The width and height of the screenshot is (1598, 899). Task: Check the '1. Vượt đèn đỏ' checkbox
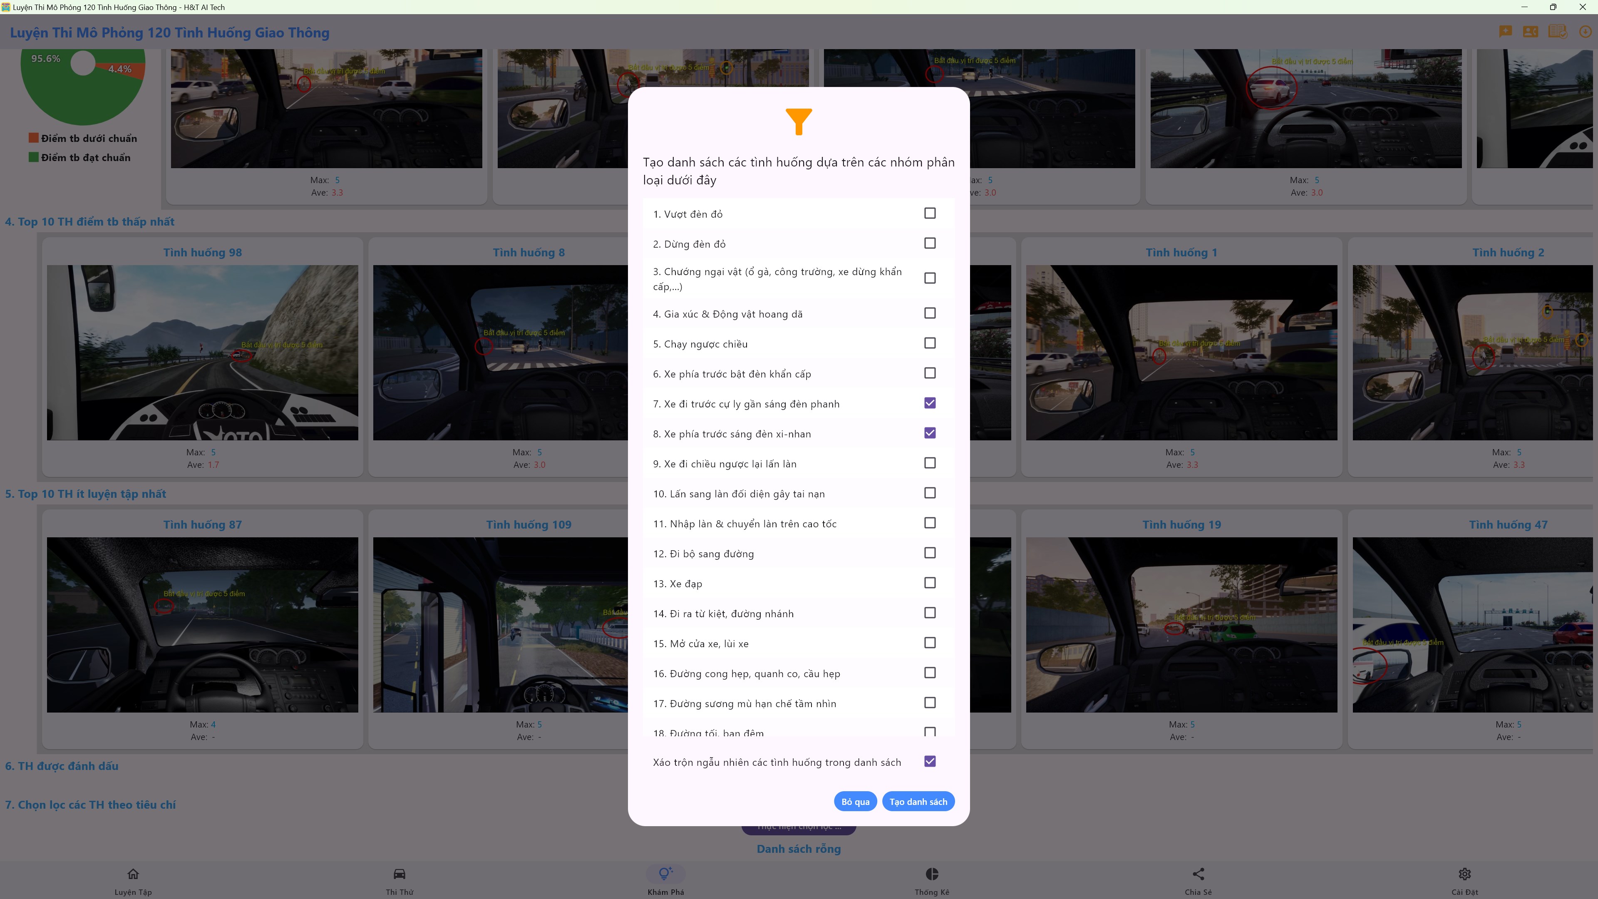(x=930, y=214)
